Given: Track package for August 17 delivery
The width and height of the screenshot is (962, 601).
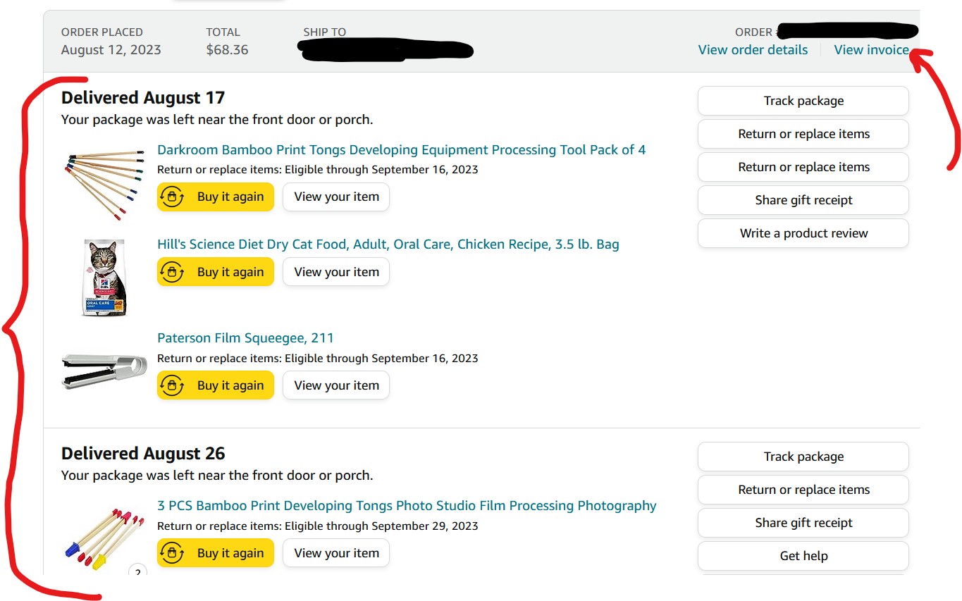Looking at the screenshot, I should coord(803,101).
